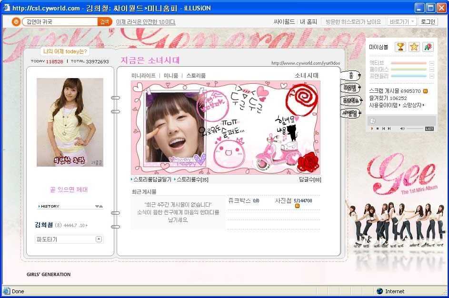
Task: Click 즐겨찾기 106252 text
Action: coord(388,98)
